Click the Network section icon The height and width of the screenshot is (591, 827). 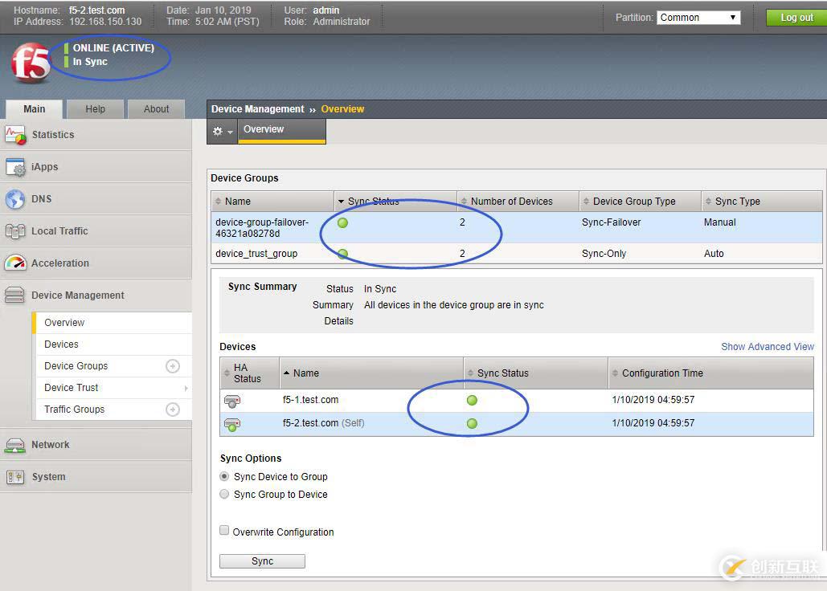tap(15, 445)
